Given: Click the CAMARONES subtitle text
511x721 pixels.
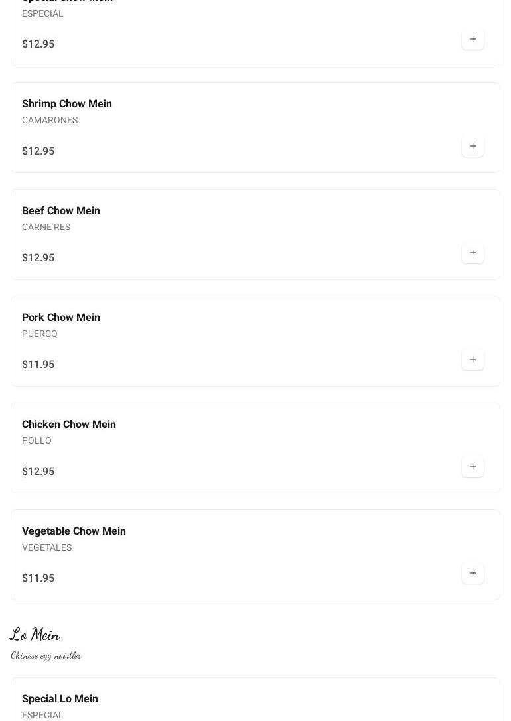Looking at the screenshot, I should click(x=50, y=120).
